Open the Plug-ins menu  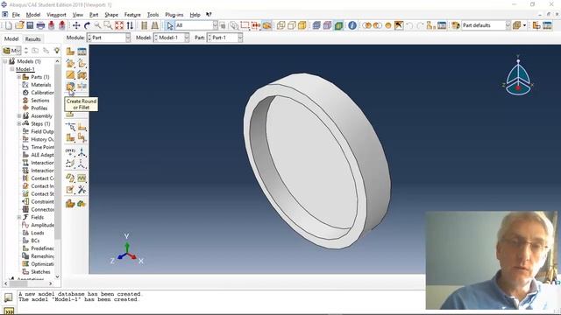[x=174, y=15]
